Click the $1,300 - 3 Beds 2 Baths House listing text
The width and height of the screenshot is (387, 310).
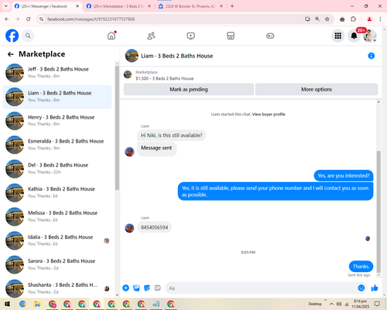tap(164, 78)
